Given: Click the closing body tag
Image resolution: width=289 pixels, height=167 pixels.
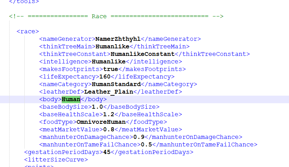Looking at the screenshot, I should click(93, 99).
